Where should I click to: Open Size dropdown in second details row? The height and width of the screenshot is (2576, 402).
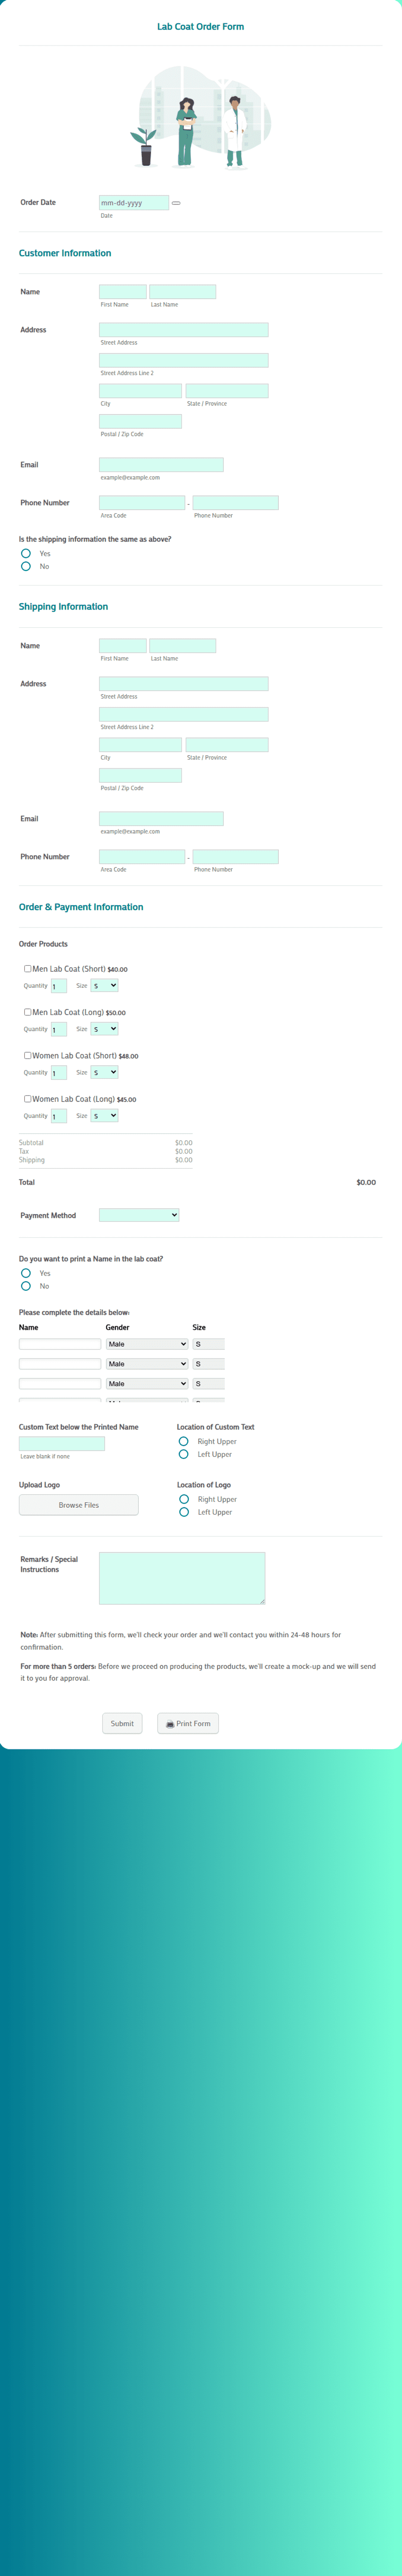pos(208,1364)
